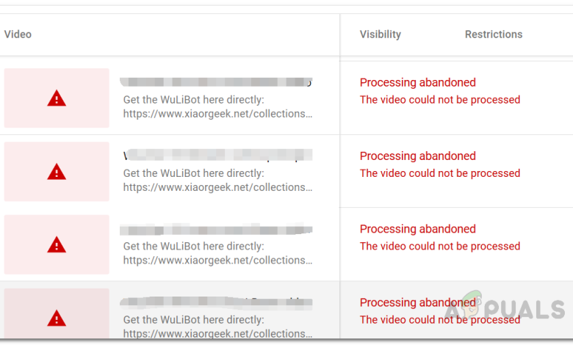
Task: Click the warning icon in the first video row
Action: (57, 98)
